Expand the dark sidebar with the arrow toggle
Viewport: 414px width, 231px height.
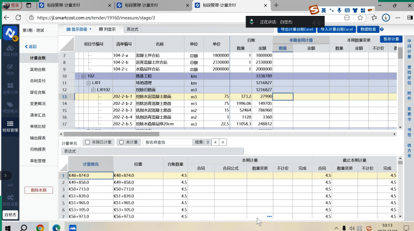coord(5,176)
